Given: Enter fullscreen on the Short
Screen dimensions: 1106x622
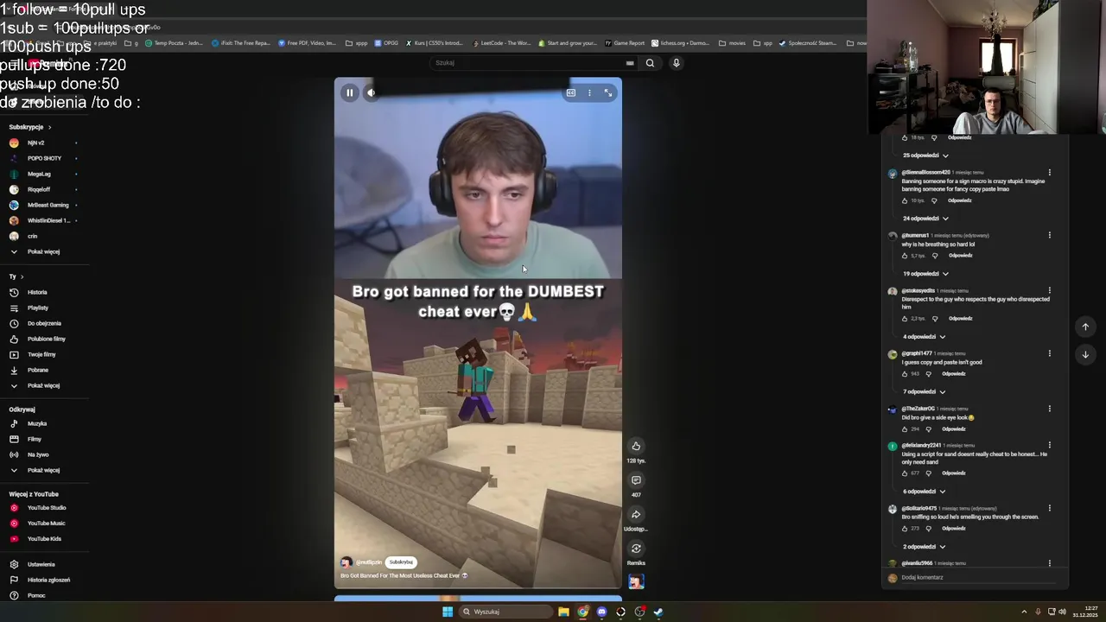Looking at the screenshot, I should [x=607, y=92].
